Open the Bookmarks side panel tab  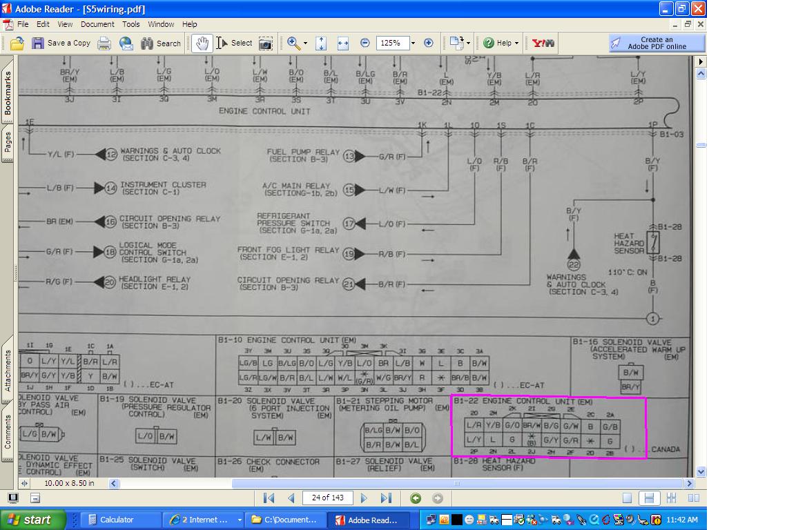coord(8,93)
